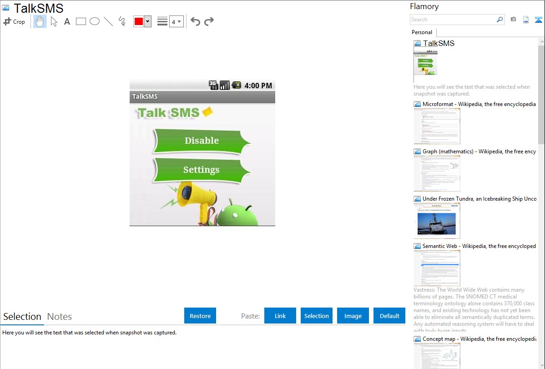
Task: Click the icon beside Concept map entry
Action: (417, 339)
